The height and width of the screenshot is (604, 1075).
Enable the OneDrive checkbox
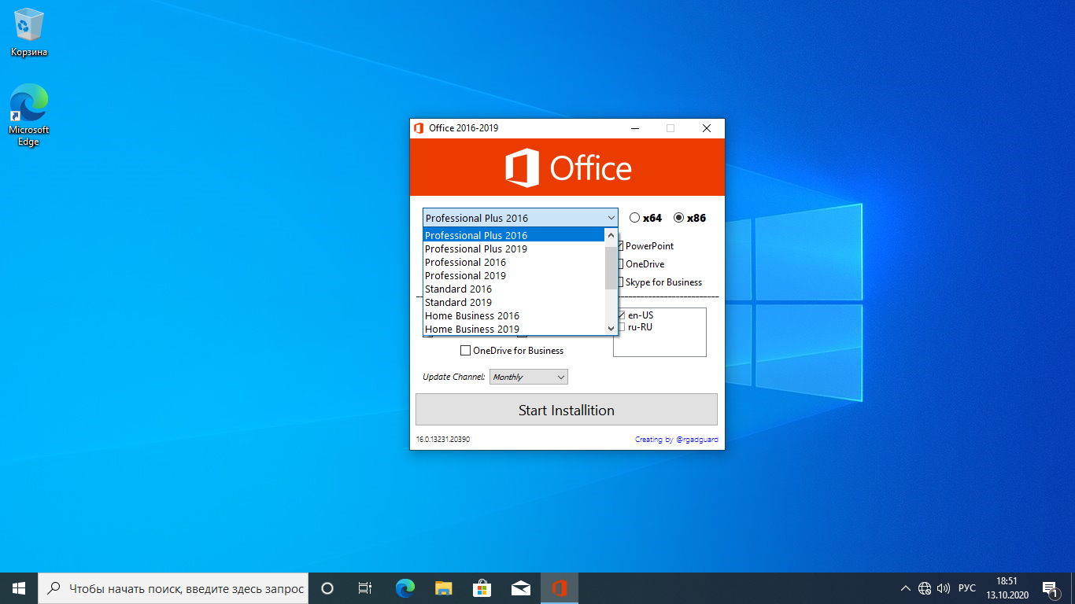[620, 264]
